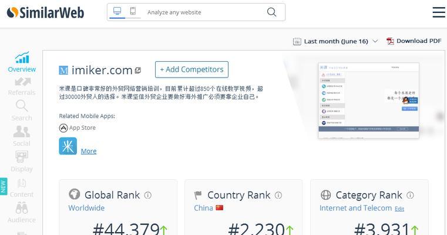Click the imiker.com favicon
This screenshot has width=447, height=235.
[63, 70]
